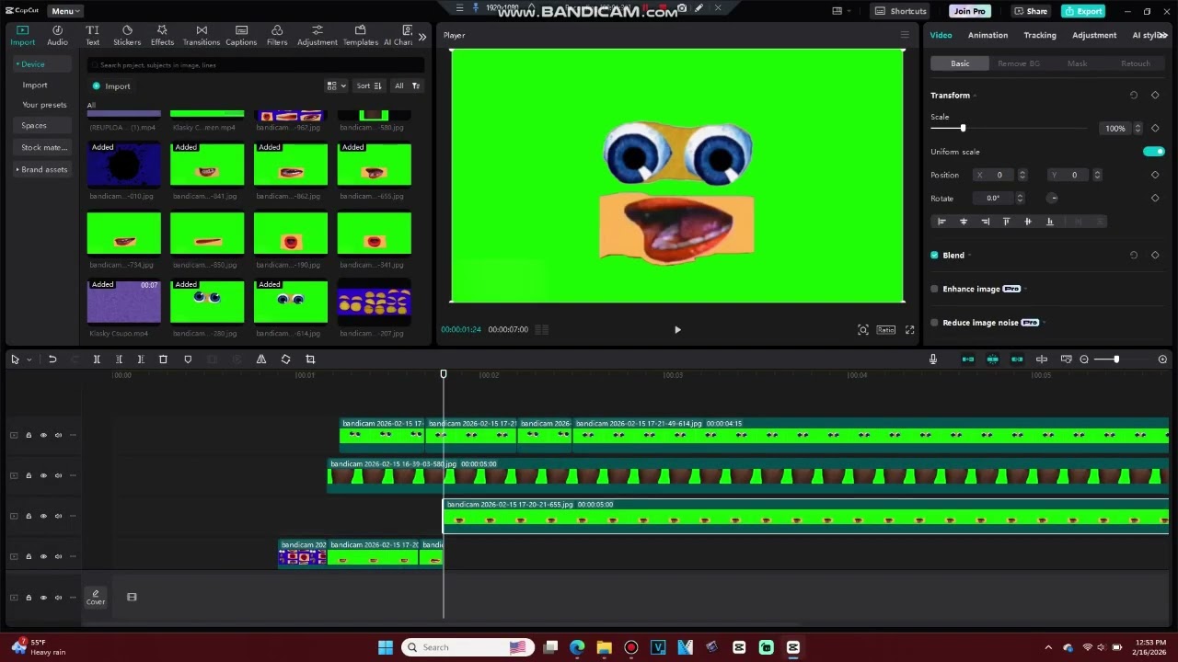Screen dimensions: 1178x662
Task: Enable the Reduce image noise checkbox
Action: pyautogui.click(x=934, y=323)
